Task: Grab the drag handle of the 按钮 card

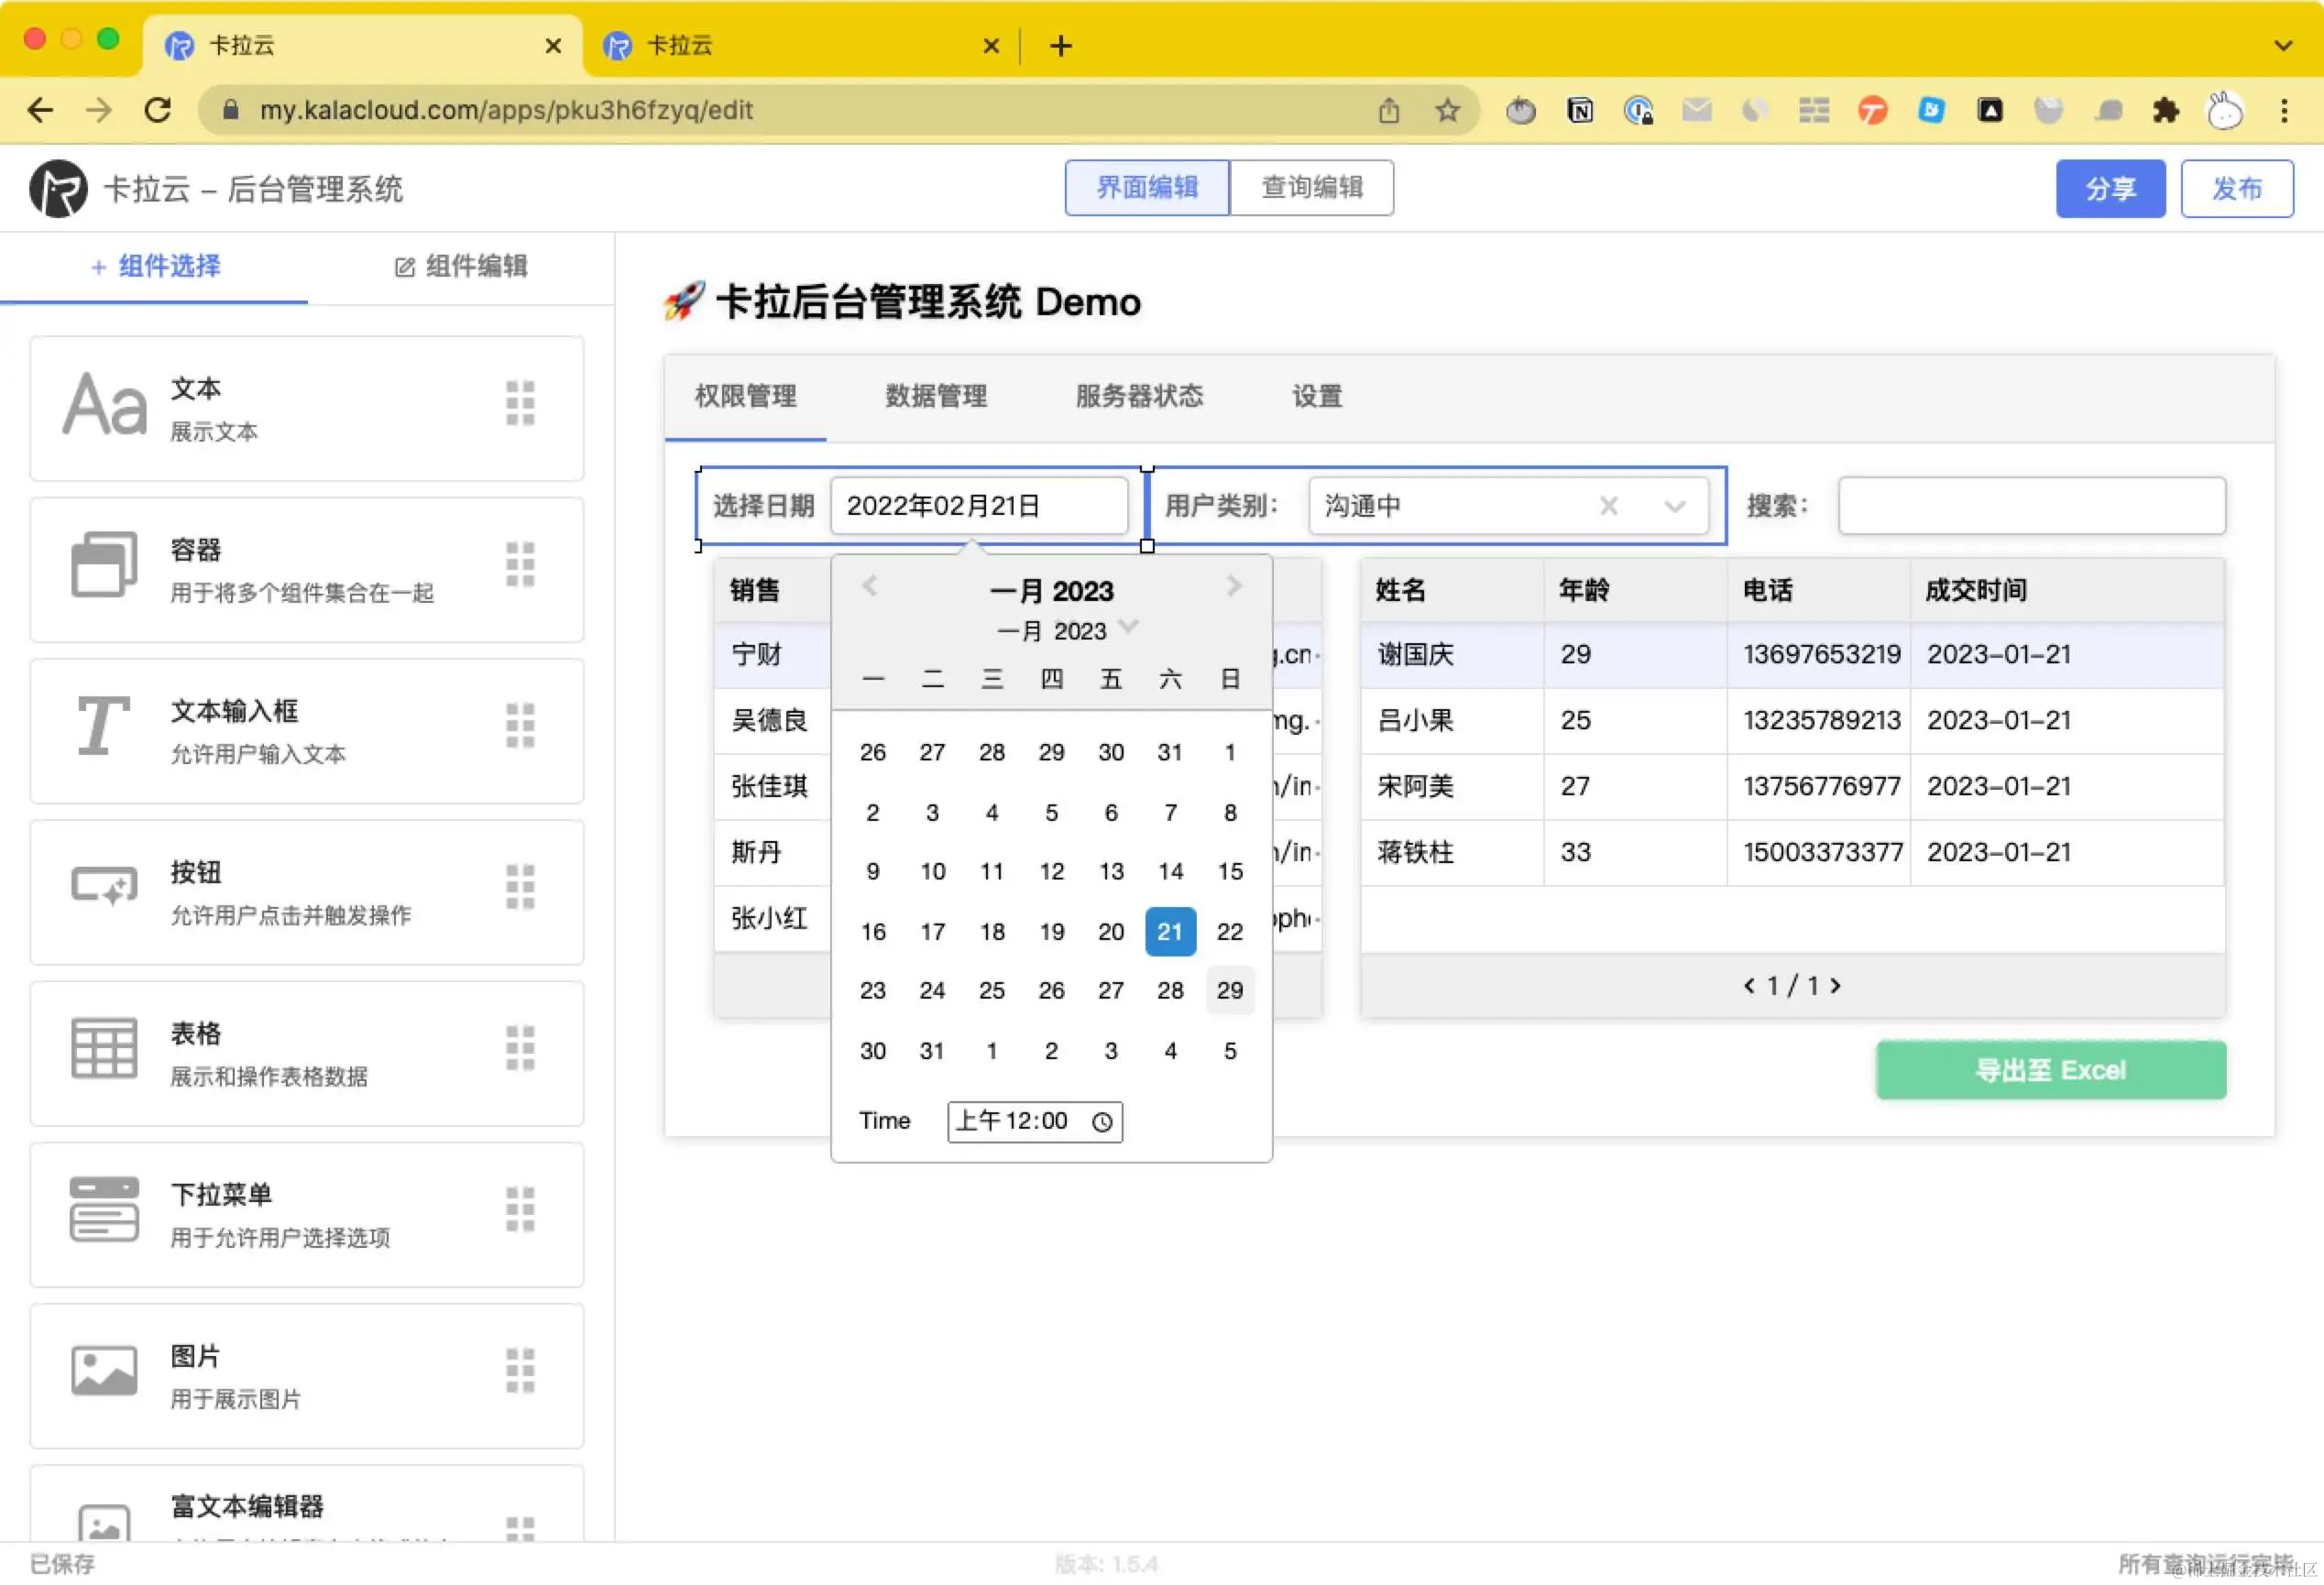Action: coord(520,887)
